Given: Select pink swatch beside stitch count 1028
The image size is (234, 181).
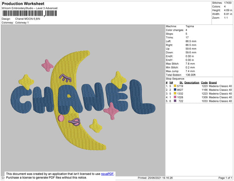Looking at the screenshot, I should click(x=175, y=97).
